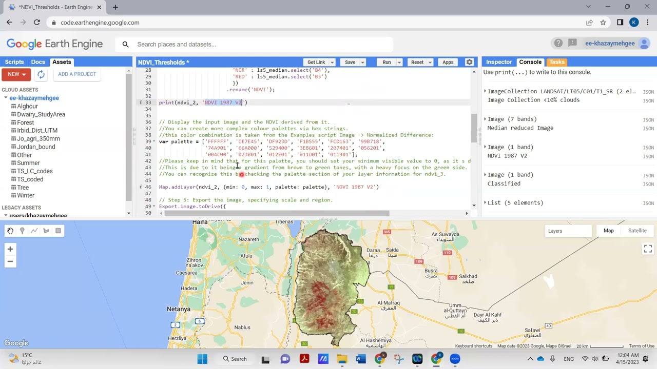Focus the Search places and datasets field
This screenshot has width=657, height=369.
pos(262,44)
